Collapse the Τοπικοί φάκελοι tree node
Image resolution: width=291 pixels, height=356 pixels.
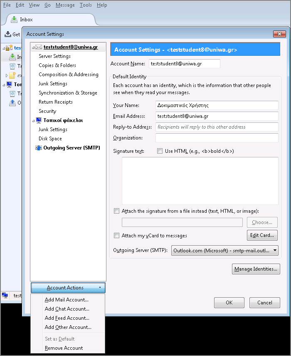(33, 121)
